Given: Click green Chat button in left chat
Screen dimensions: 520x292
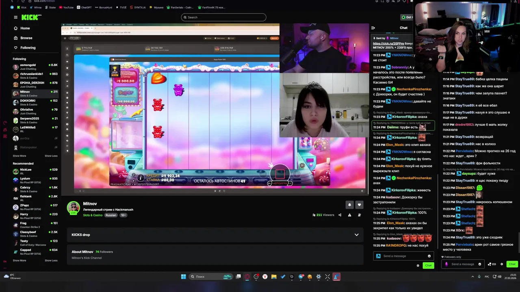Looking at the screenshot, I should tap(428, 266).
